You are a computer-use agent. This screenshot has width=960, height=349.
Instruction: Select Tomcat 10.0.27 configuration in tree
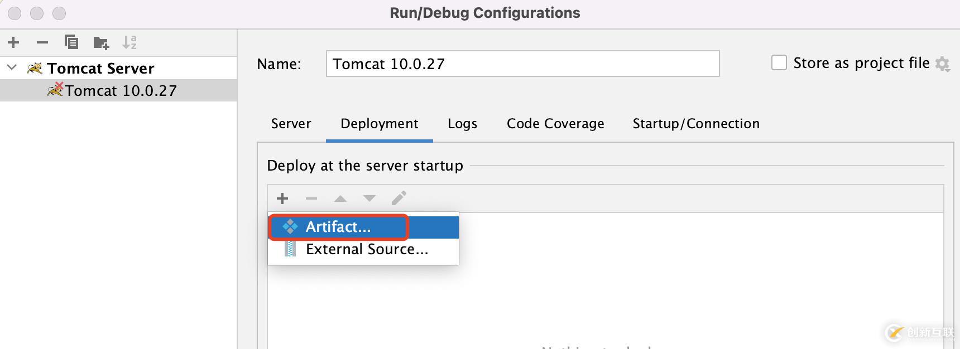118,90
